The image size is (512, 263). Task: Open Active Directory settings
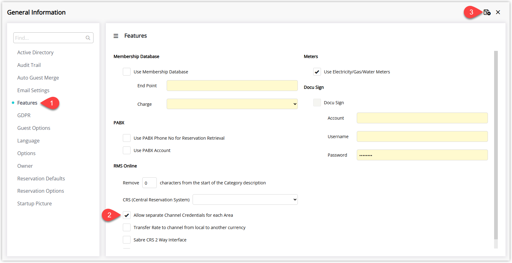[x=35, y=52]
